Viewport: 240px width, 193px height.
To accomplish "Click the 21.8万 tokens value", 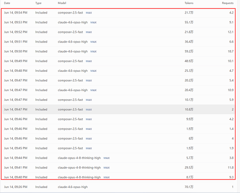I will point(189,32).
